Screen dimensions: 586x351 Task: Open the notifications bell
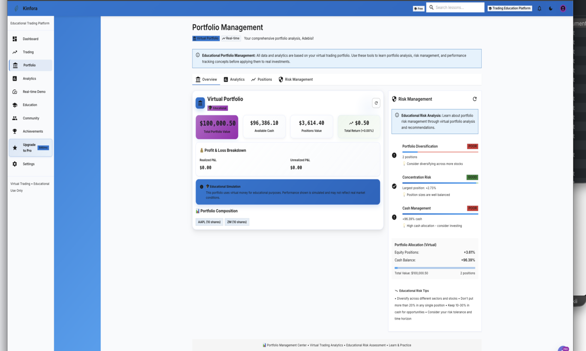point(539,8)
